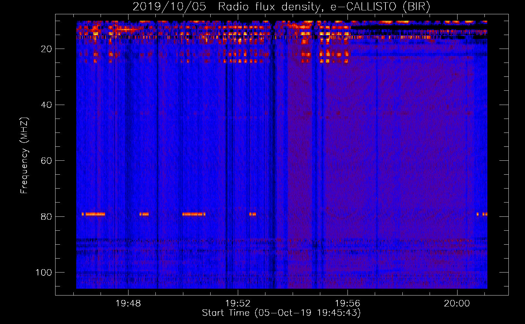Screen dimensions: 525x324
Task: Click the plot title 'Radio flux density, e-CALLISTO (BIR)'
Action: (x=324, y=7)
